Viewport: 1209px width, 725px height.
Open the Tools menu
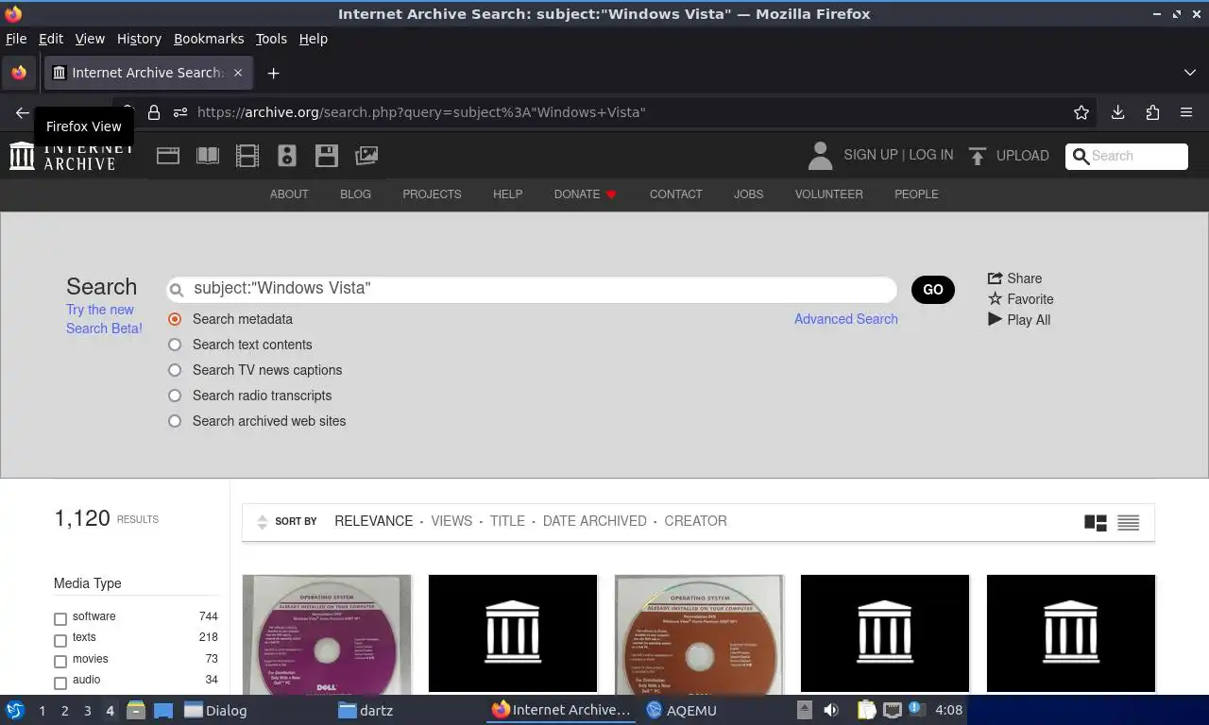pos(271,39)
